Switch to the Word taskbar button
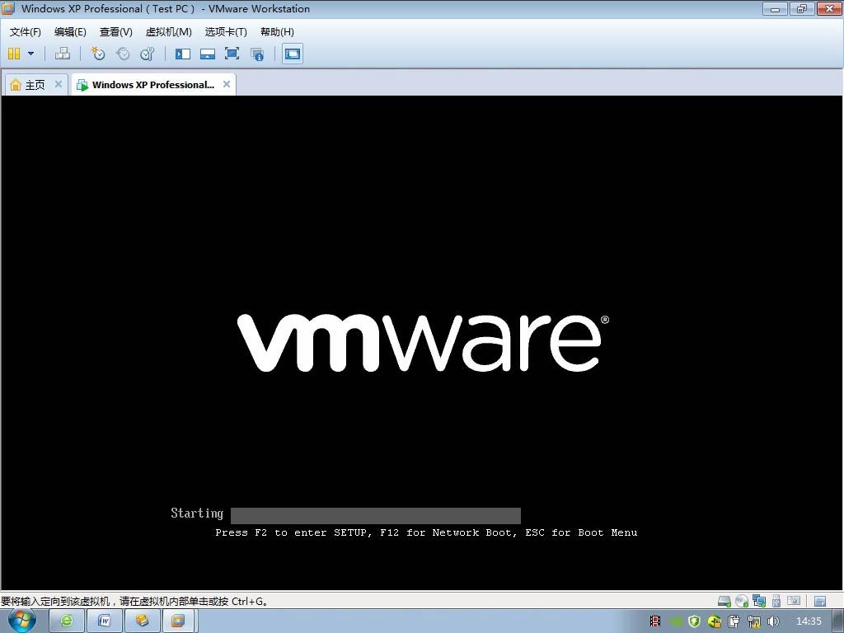Image resolution: width=844 pixels, height=633 pixels. click(x=105, y=621)
